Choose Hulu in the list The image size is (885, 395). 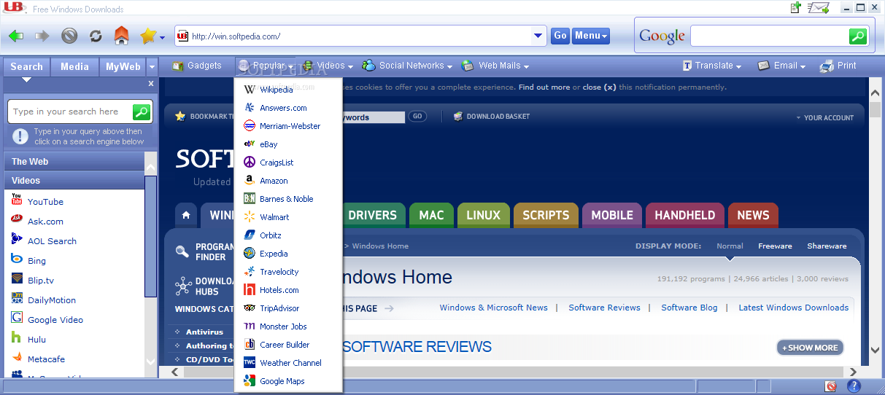[x=36, y=339]
